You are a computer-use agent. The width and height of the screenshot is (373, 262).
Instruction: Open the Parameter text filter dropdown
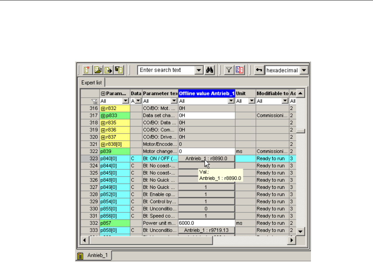coord(174,101)
